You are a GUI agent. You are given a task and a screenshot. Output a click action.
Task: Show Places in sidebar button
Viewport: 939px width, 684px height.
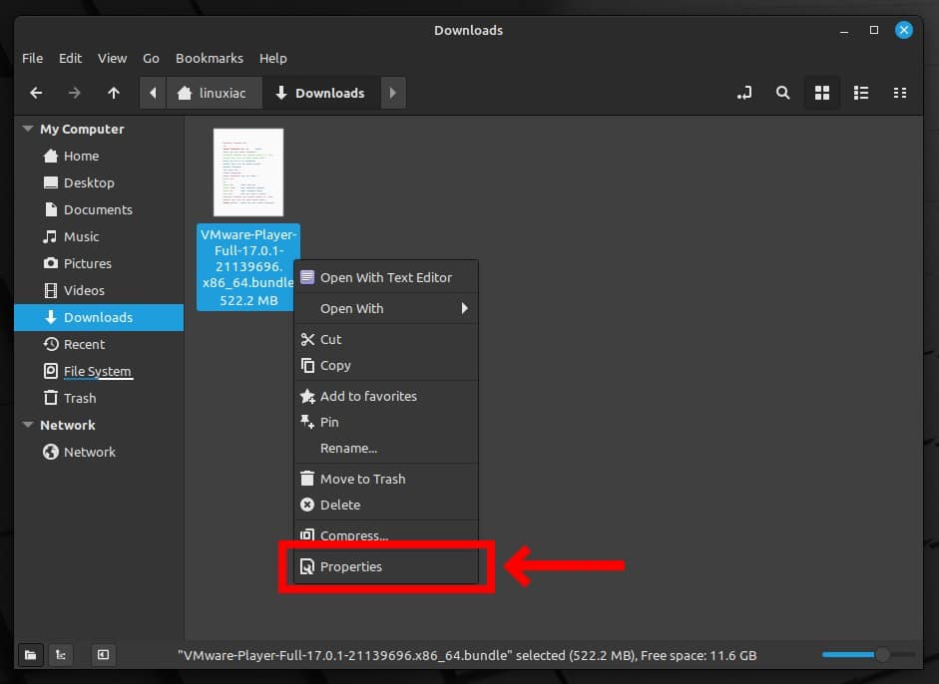click(31, 655)
